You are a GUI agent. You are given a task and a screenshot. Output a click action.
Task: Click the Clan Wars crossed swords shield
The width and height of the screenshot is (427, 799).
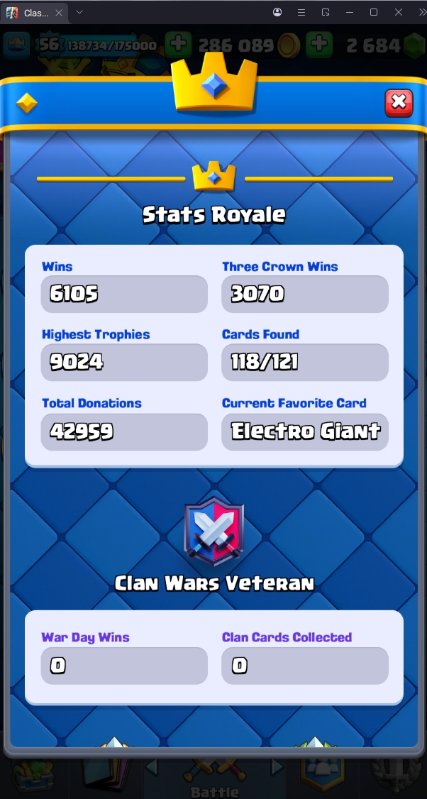pos(214,531)
